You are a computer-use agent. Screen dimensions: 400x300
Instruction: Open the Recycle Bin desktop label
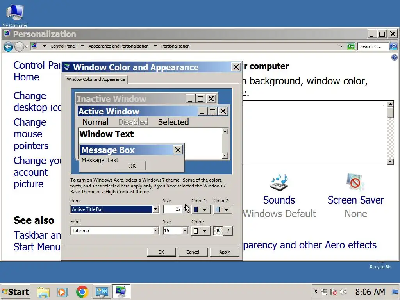tap(380, 267)
